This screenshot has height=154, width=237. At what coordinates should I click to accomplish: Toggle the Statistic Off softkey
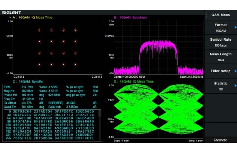click(220, 86)
